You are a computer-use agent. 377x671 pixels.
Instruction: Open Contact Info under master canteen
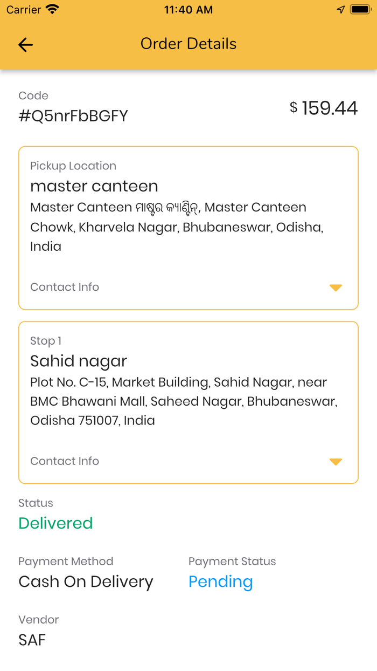coord(65,287)
